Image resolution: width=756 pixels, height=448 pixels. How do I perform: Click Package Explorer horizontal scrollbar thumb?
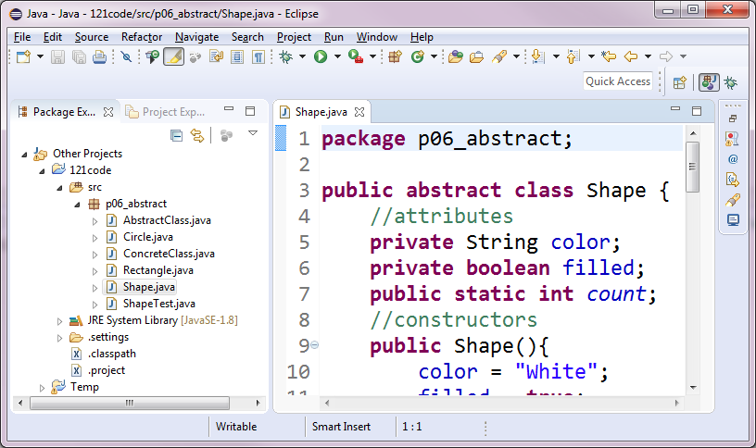coord(130,403)
